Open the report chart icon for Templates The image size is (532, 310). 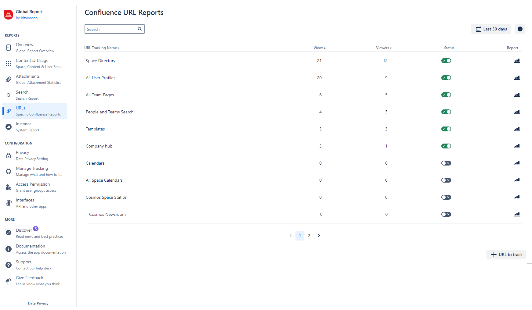[516, 129]
